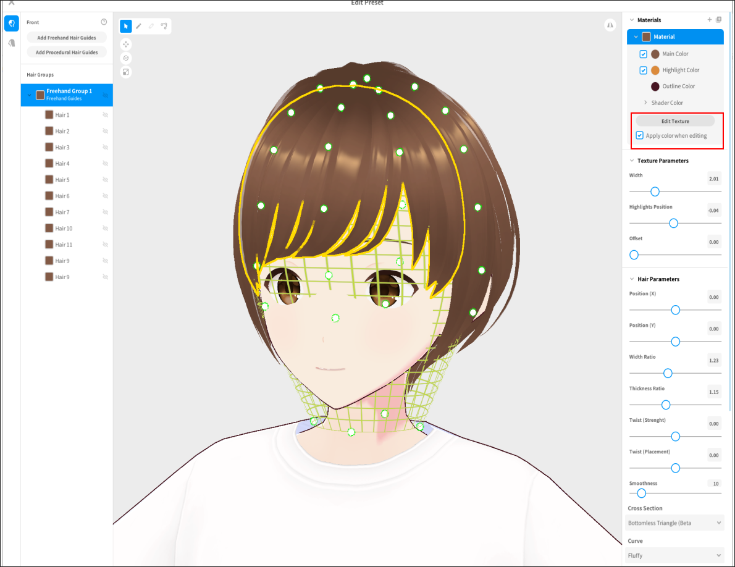Click the add new material plus icon
This screenshot has height=567, width=735.
pos(709,20)
